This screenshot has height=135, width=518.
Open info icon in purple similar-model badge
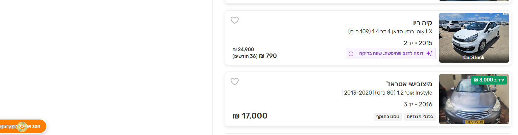click(x=351, y=54)
